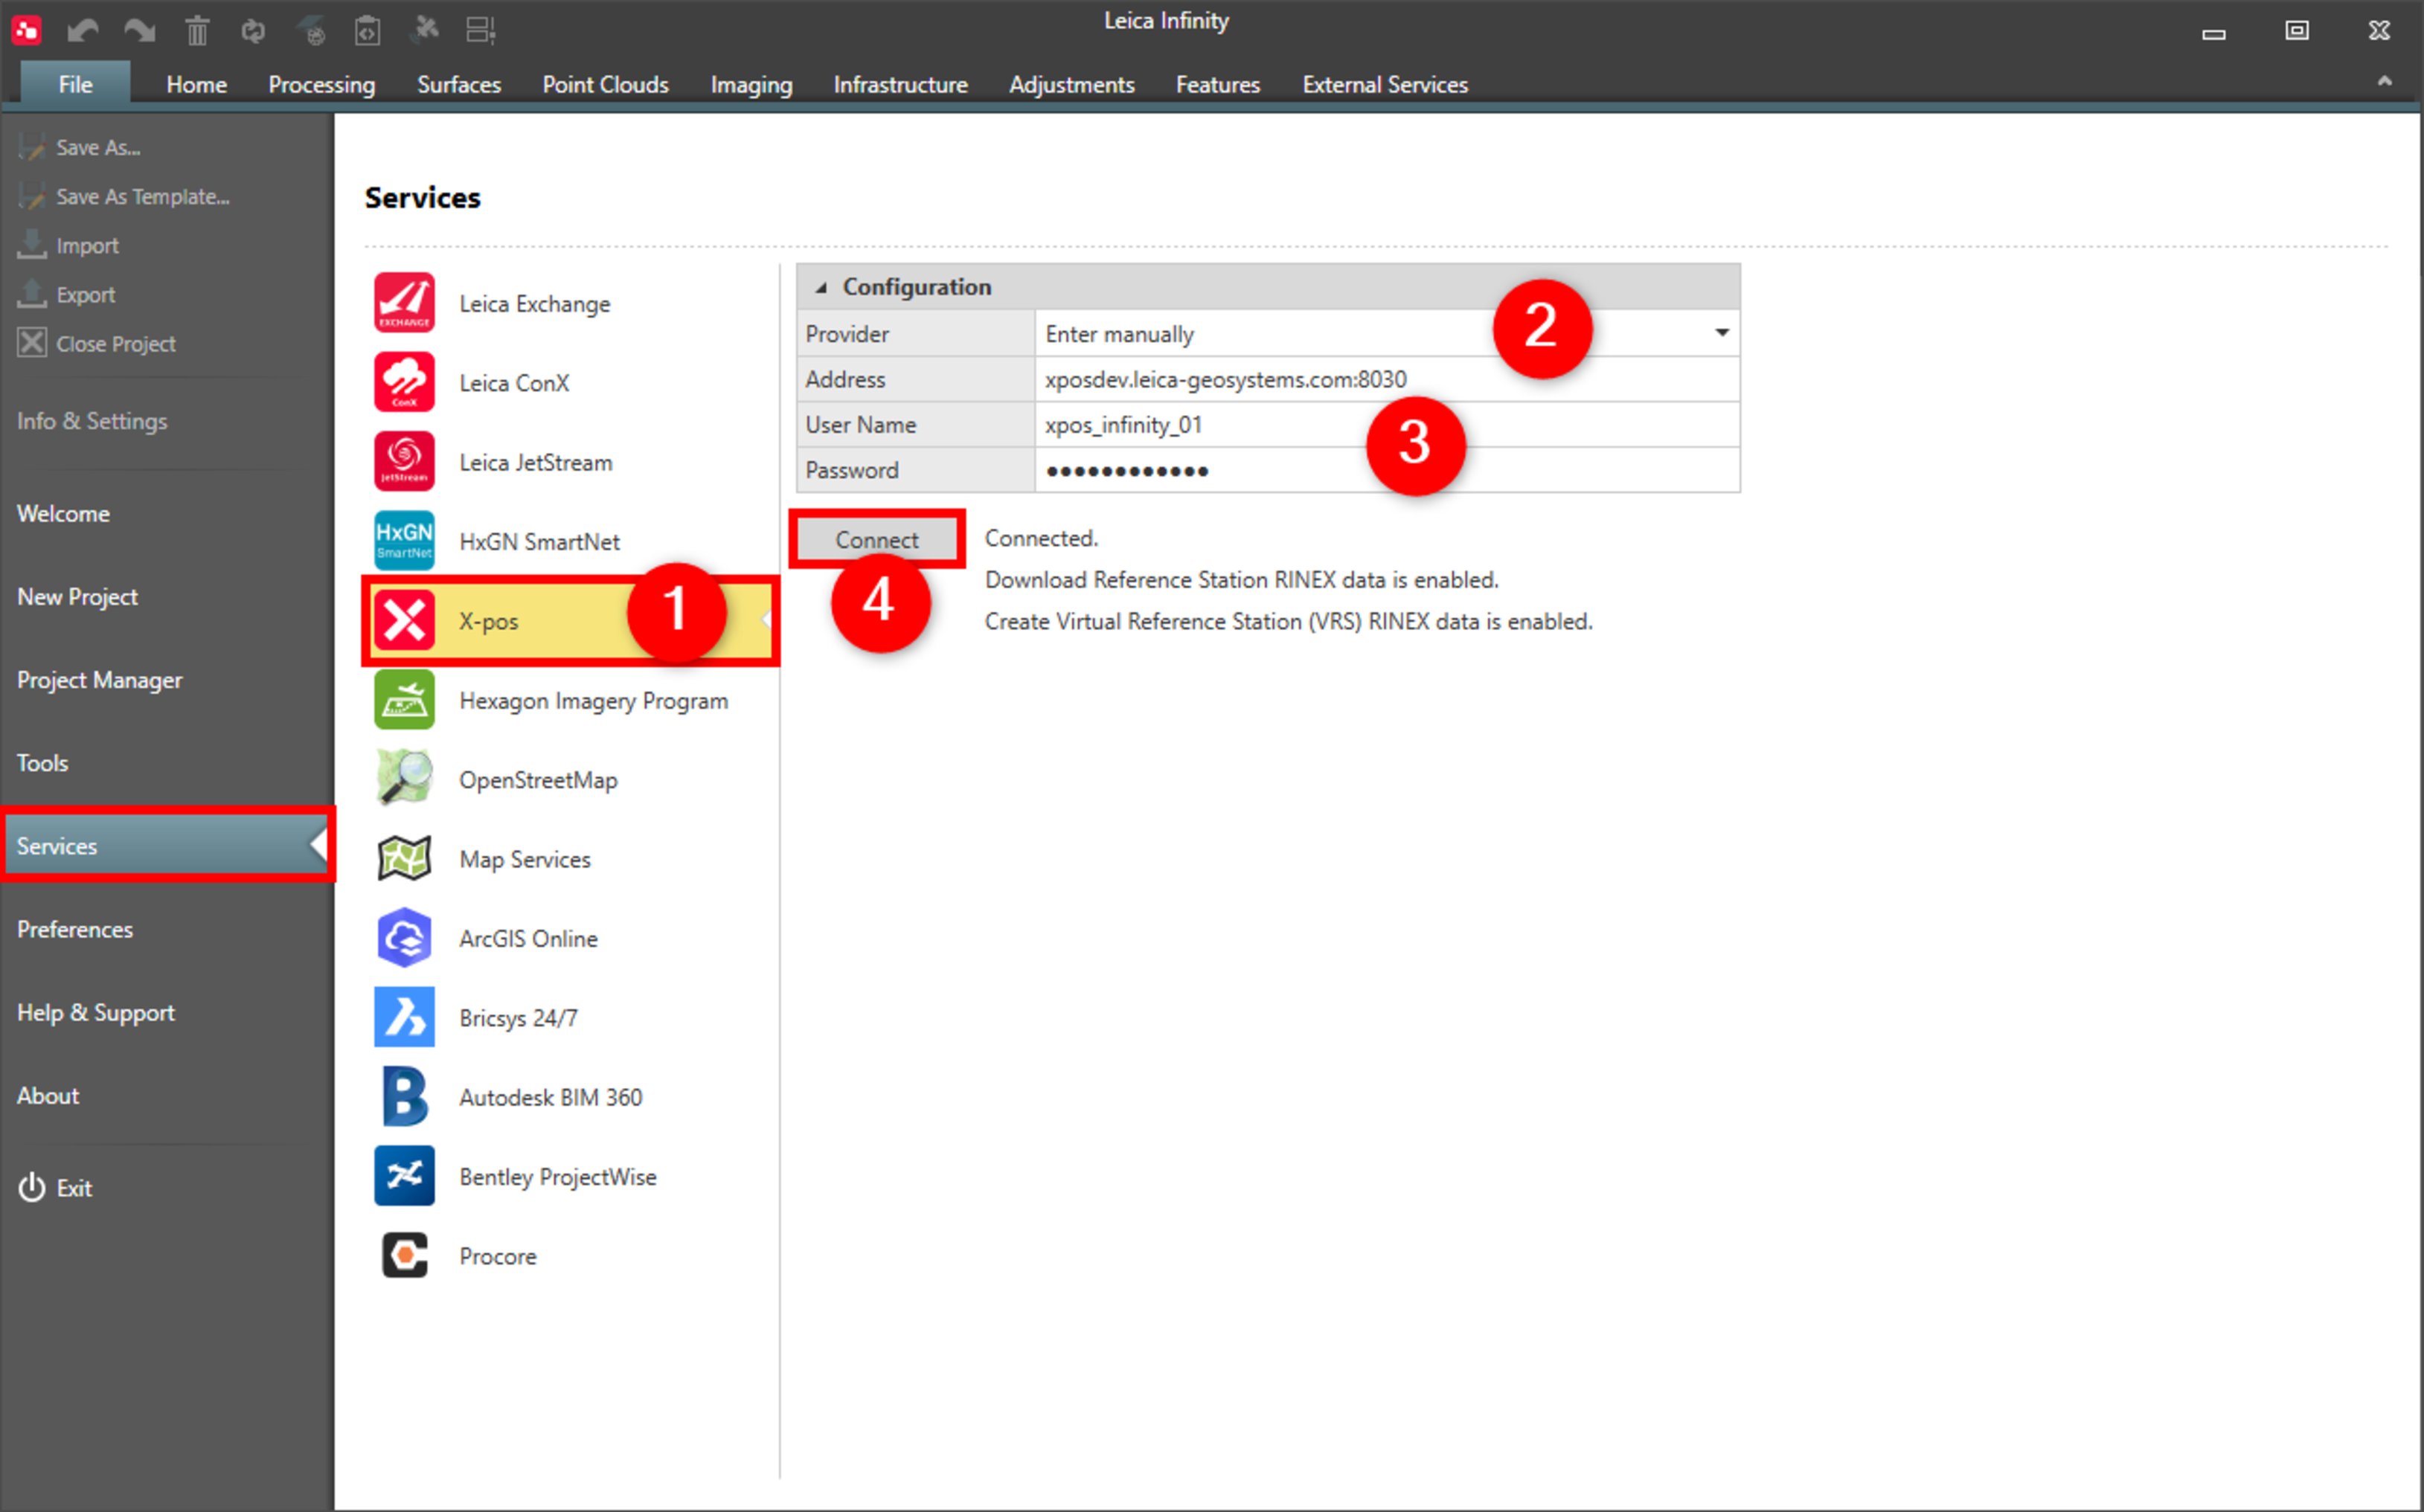Open the Tools page

click(x=42, y=762)
